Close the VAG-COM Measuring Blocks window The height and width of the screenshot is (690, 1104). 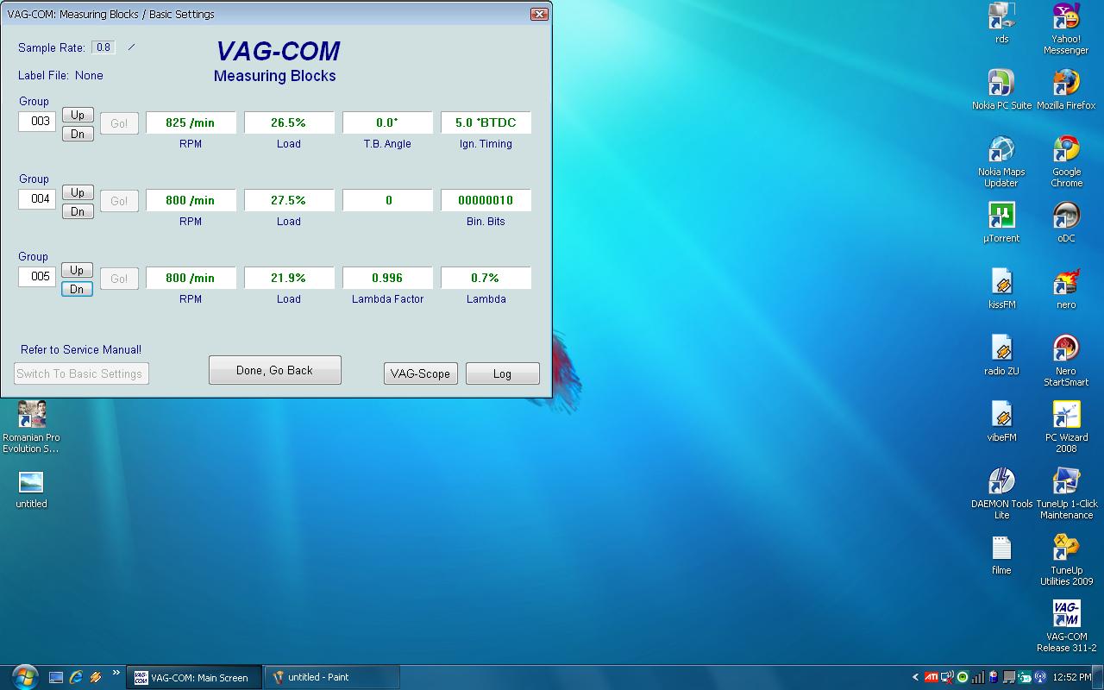tap(539, 14)
